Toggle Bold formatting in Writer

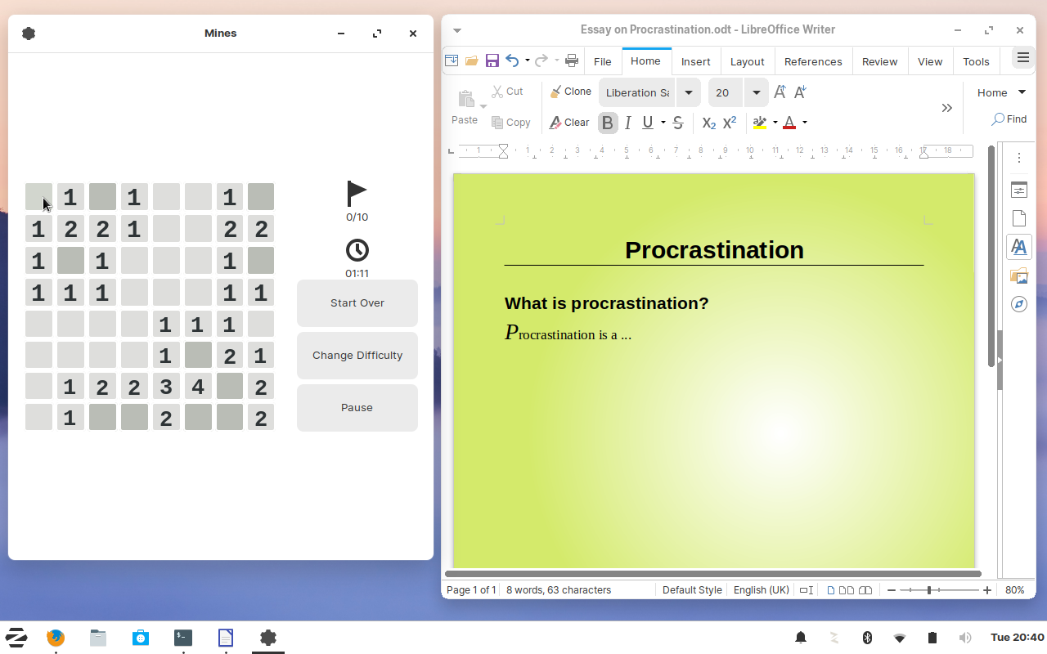tap(608, 123)
